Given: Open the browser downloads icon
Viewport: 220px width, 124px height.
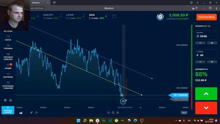Looking at the screenshot, I should pos(217,8).
